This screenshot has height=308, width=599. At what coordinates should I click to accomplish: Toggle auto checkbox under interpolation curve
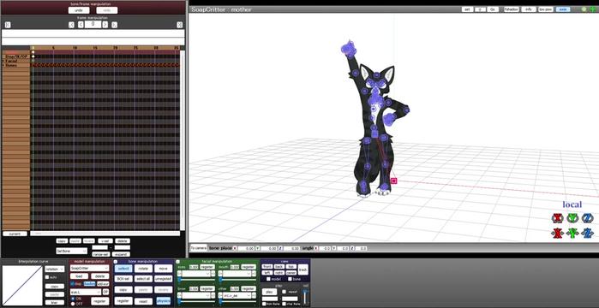47,277
